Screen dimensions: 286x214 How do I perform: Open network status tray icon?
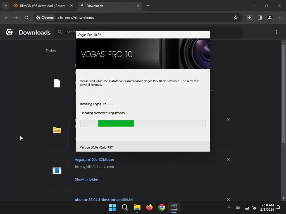(247, 207)
